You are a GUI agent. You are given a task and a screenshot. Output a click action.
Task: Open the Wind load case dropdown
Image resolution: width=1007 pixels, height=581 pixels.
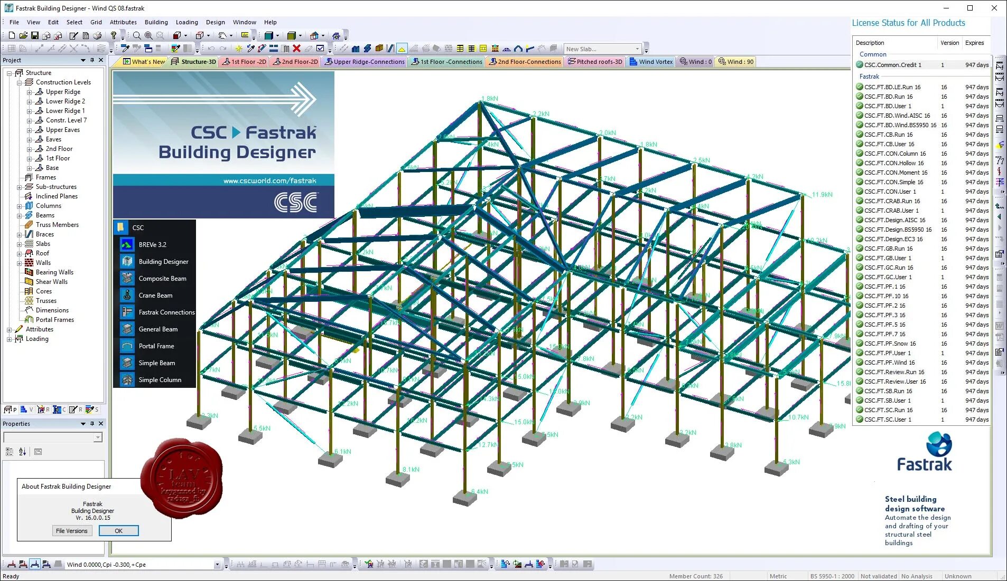[x=217, y=565]
